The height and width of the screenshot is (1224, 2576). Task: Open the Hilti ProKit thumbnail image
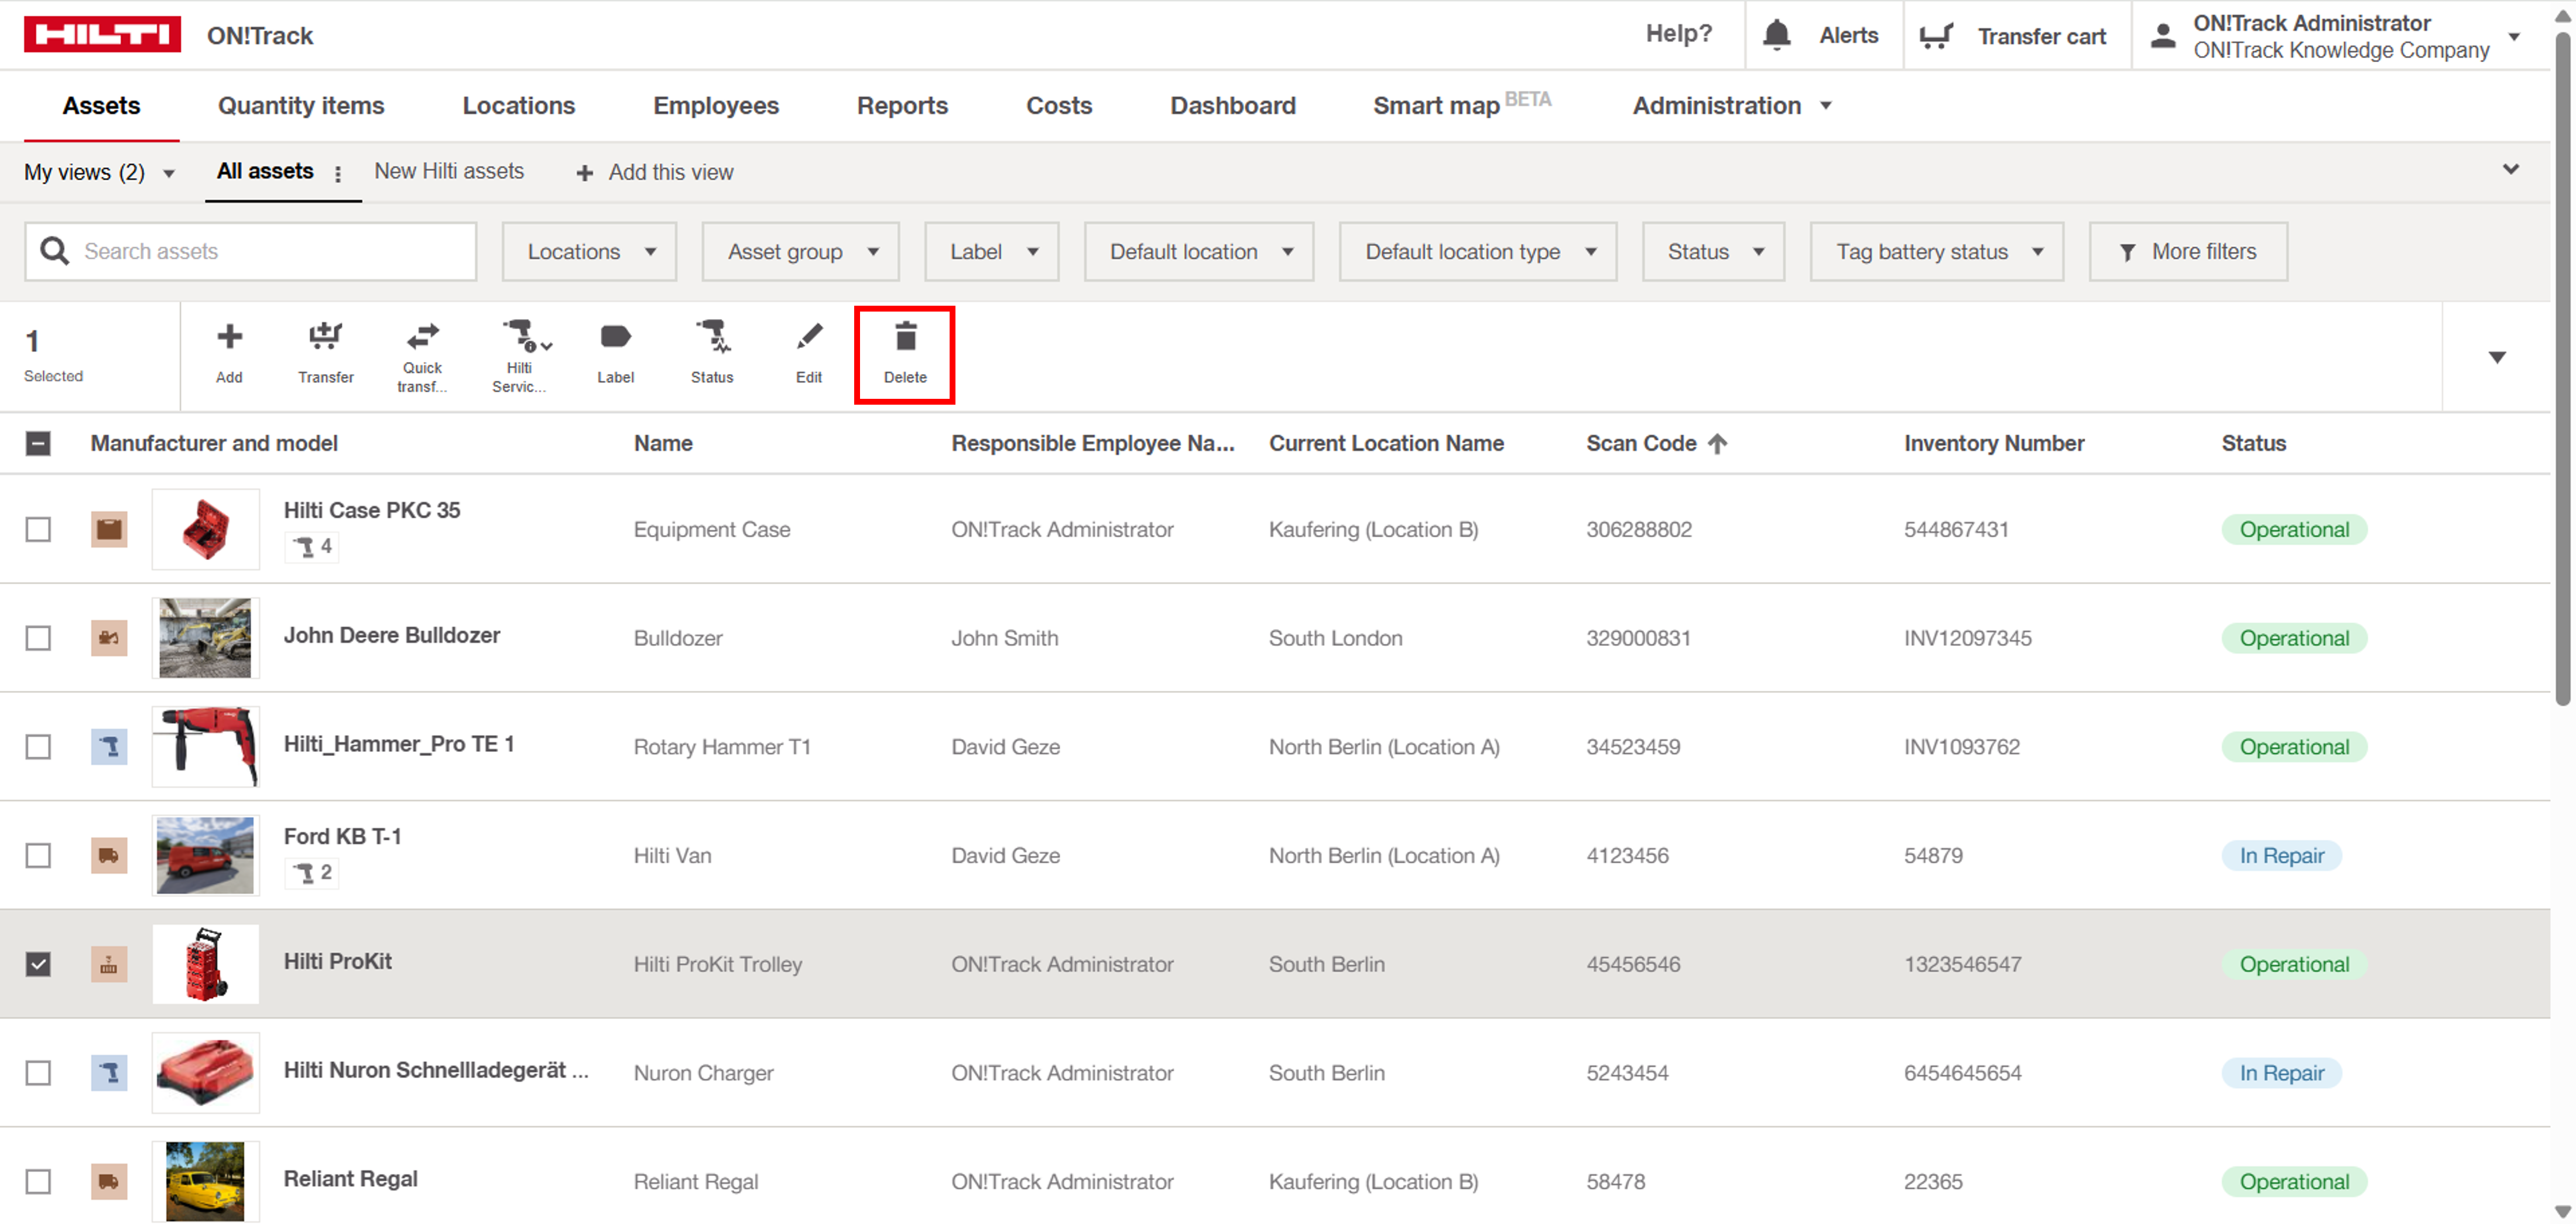click(x=205, y=964)
